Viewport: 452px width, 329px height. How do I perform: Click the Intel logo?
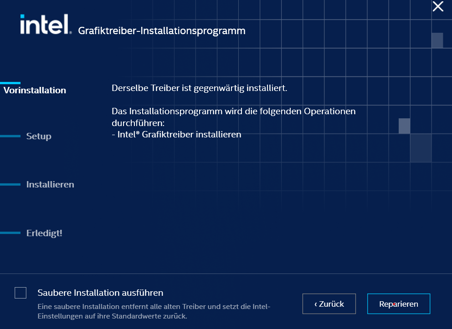coord(46,25)
